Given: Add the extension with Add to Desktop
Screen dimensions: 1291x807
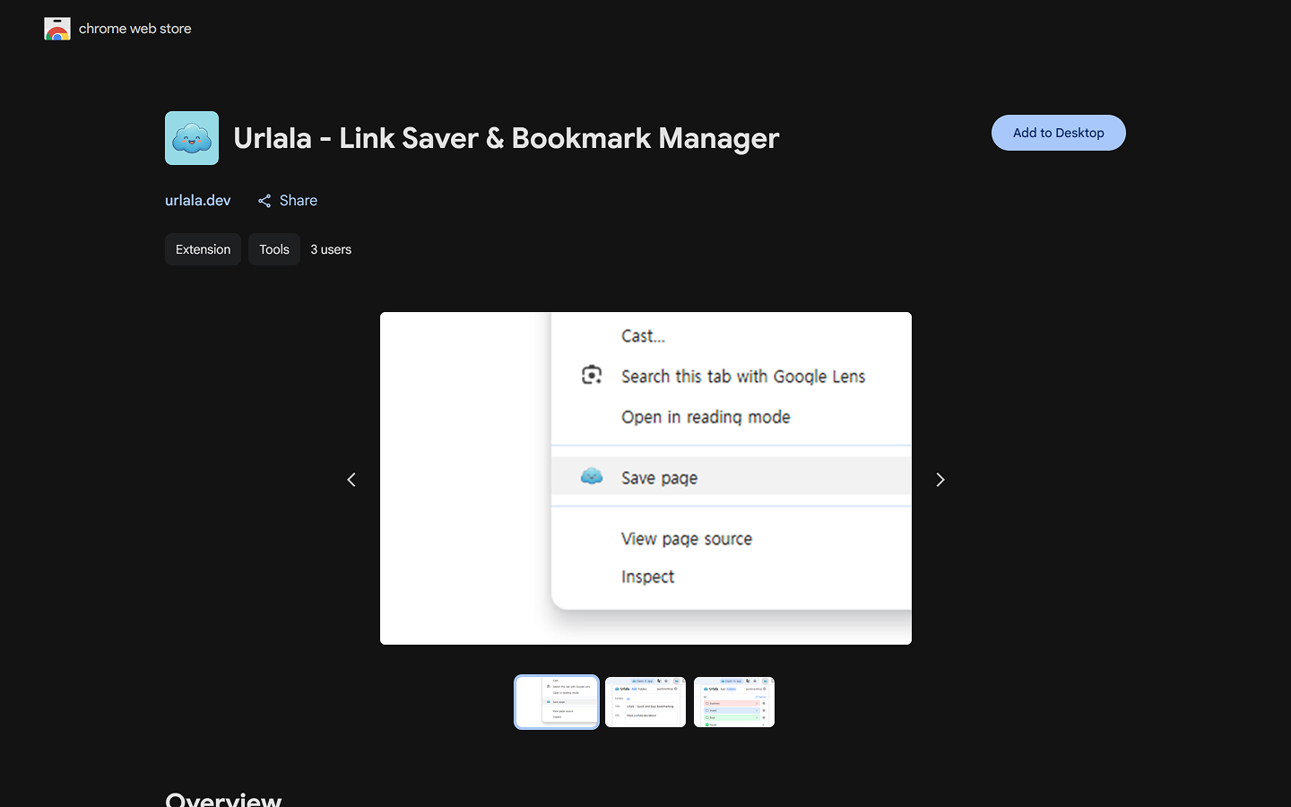Looking at the screenshot, I should pos(1058,133).
